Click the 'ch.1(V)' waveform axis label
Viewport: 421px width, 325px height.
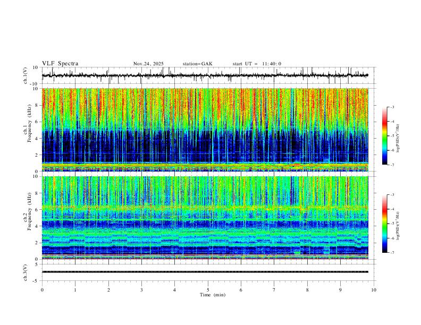pyautogui.click(x=26, y=75)
